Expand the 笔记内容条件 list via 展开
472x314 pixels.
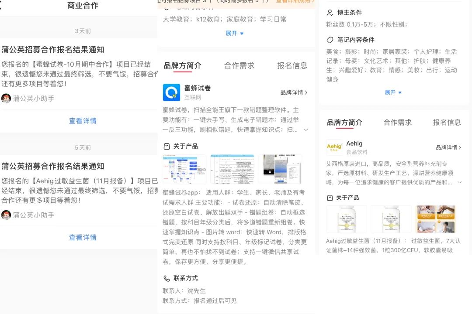coord(393,92)
